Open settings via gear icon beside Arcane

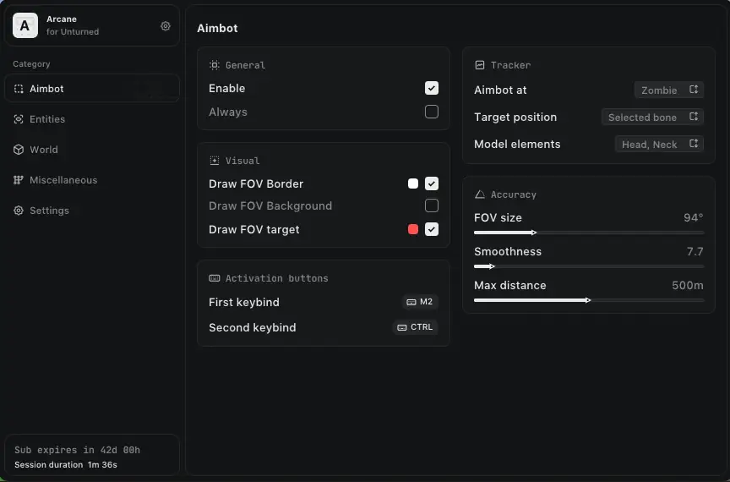tap(166, 26)
